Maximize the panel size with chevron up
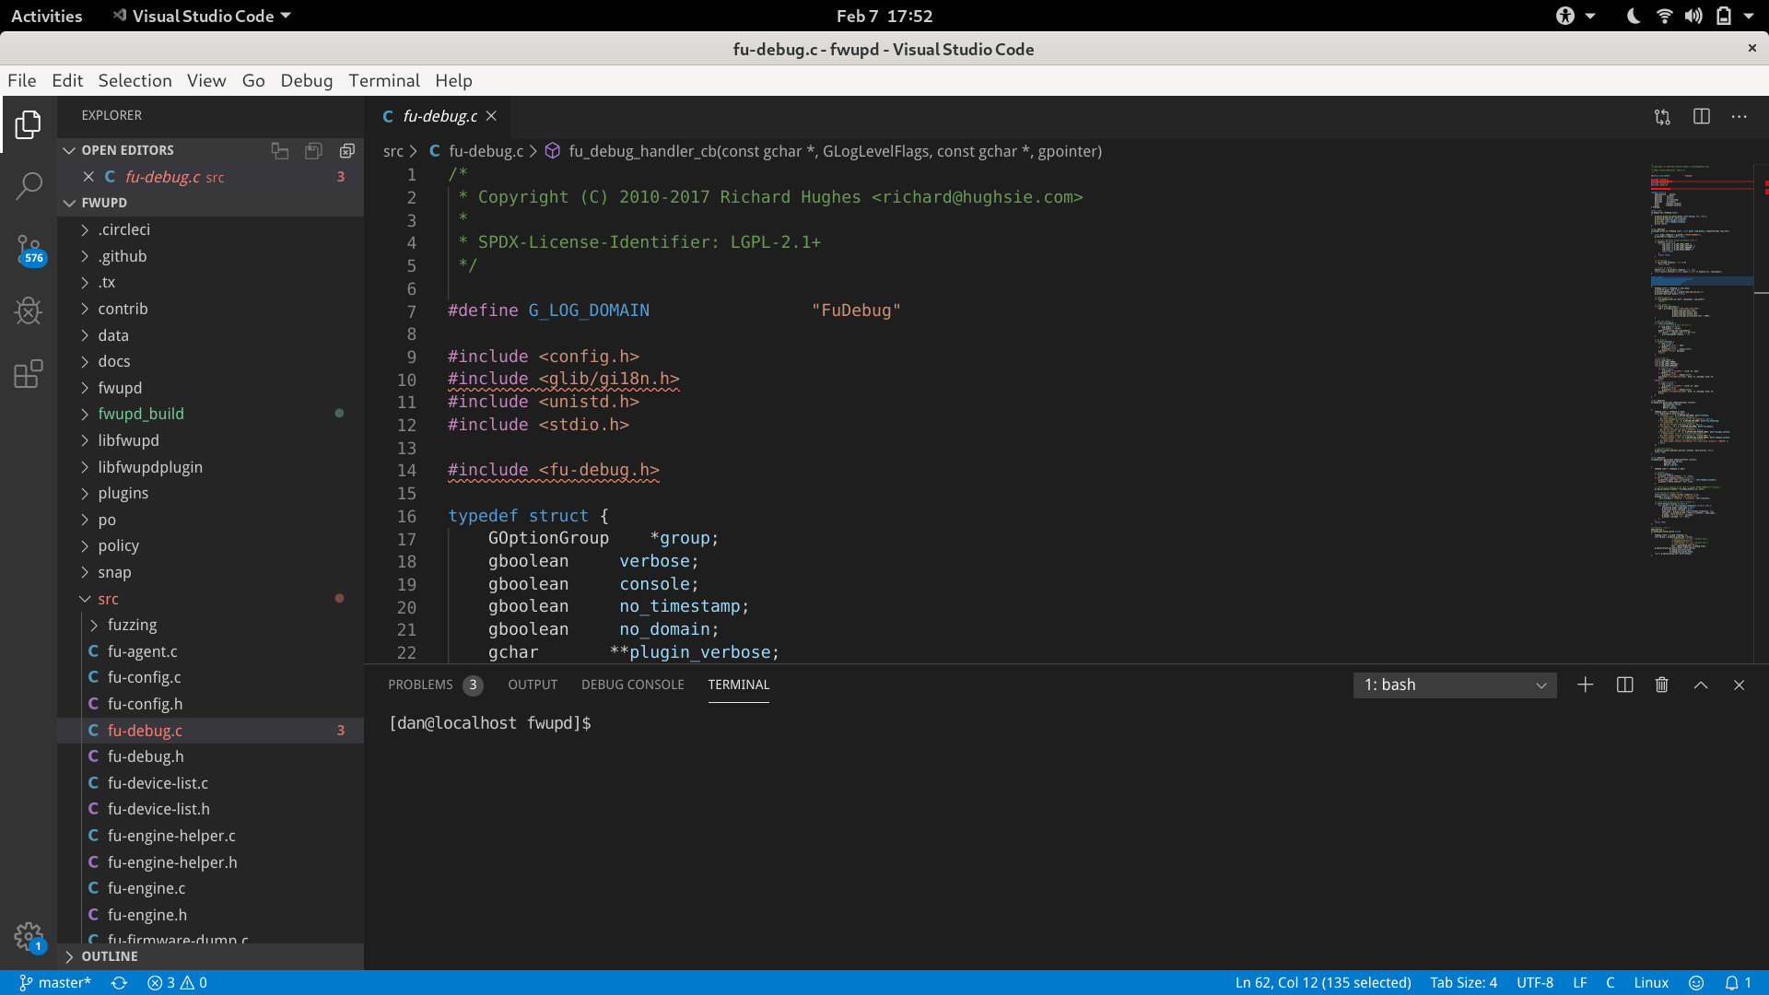Screen dimensions: 1769x995 [x=1701, y=685]
